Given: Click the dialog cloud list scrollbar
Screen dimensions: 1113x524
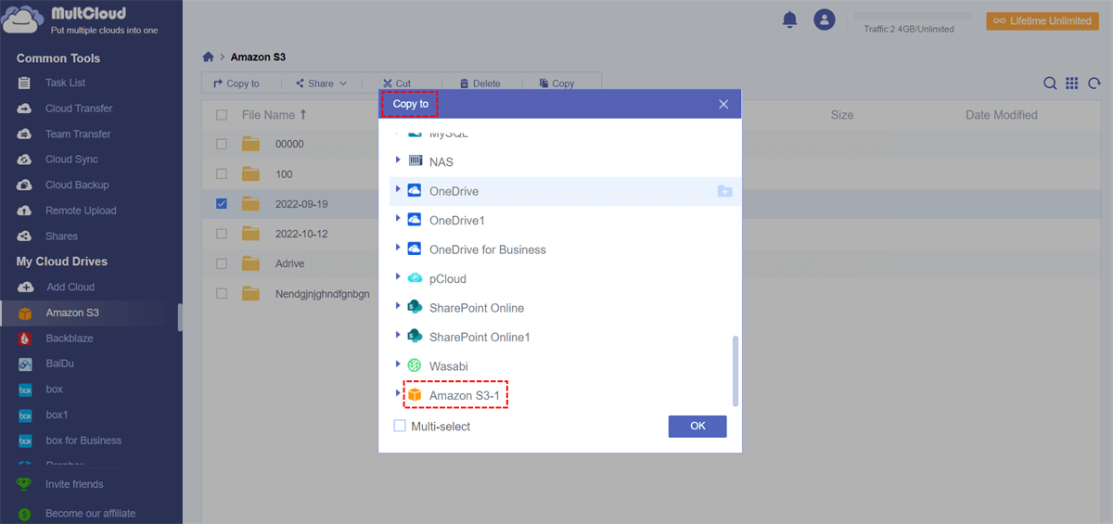Looking at the screenshot, I should coord(736,371).
